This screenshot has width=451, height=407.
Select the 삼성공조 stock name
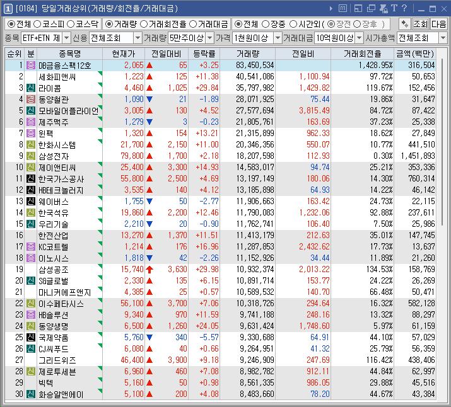54,270
